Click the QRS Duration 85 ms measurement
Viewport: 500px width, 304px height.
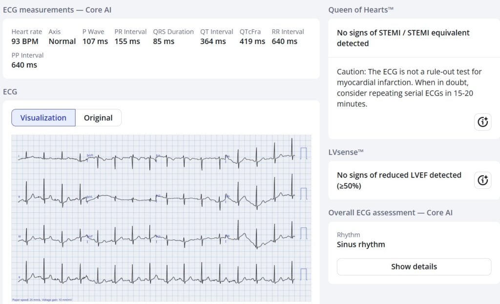(x=164, y=41)
